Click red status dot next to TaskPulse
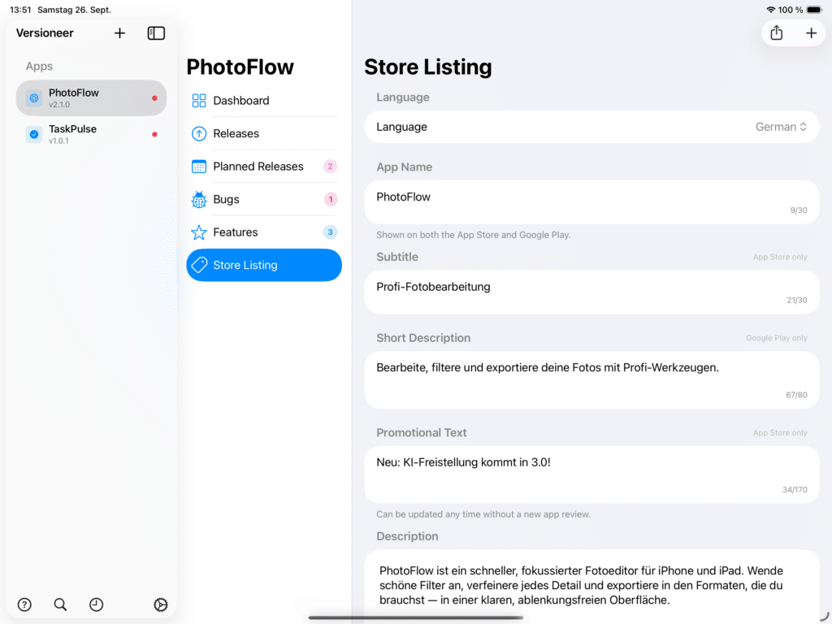 click(154, 134)
